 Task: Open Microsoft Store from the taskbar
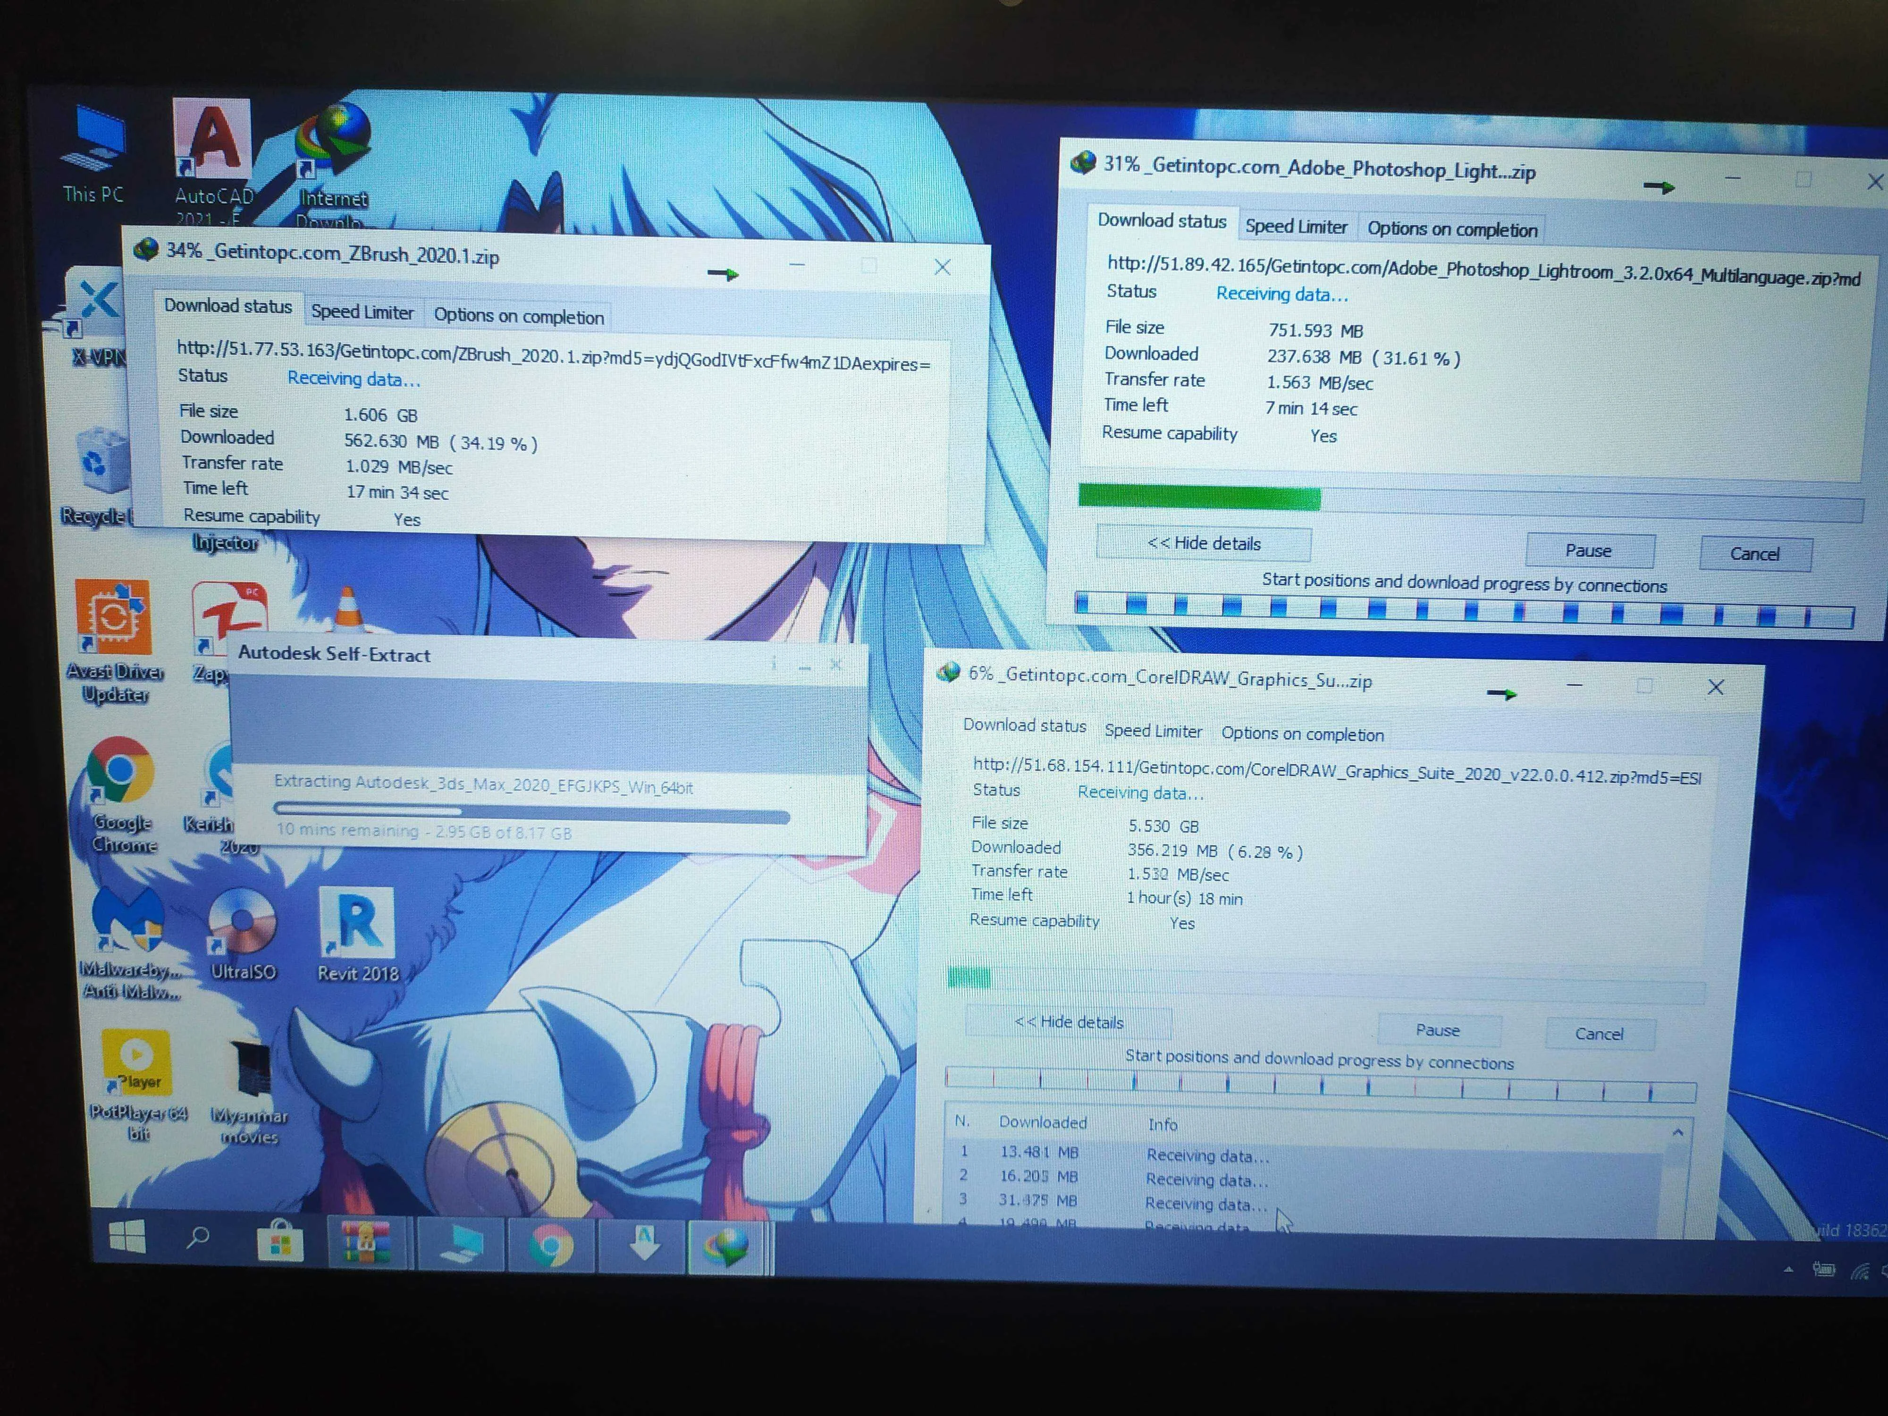[x=280, y=1241]
